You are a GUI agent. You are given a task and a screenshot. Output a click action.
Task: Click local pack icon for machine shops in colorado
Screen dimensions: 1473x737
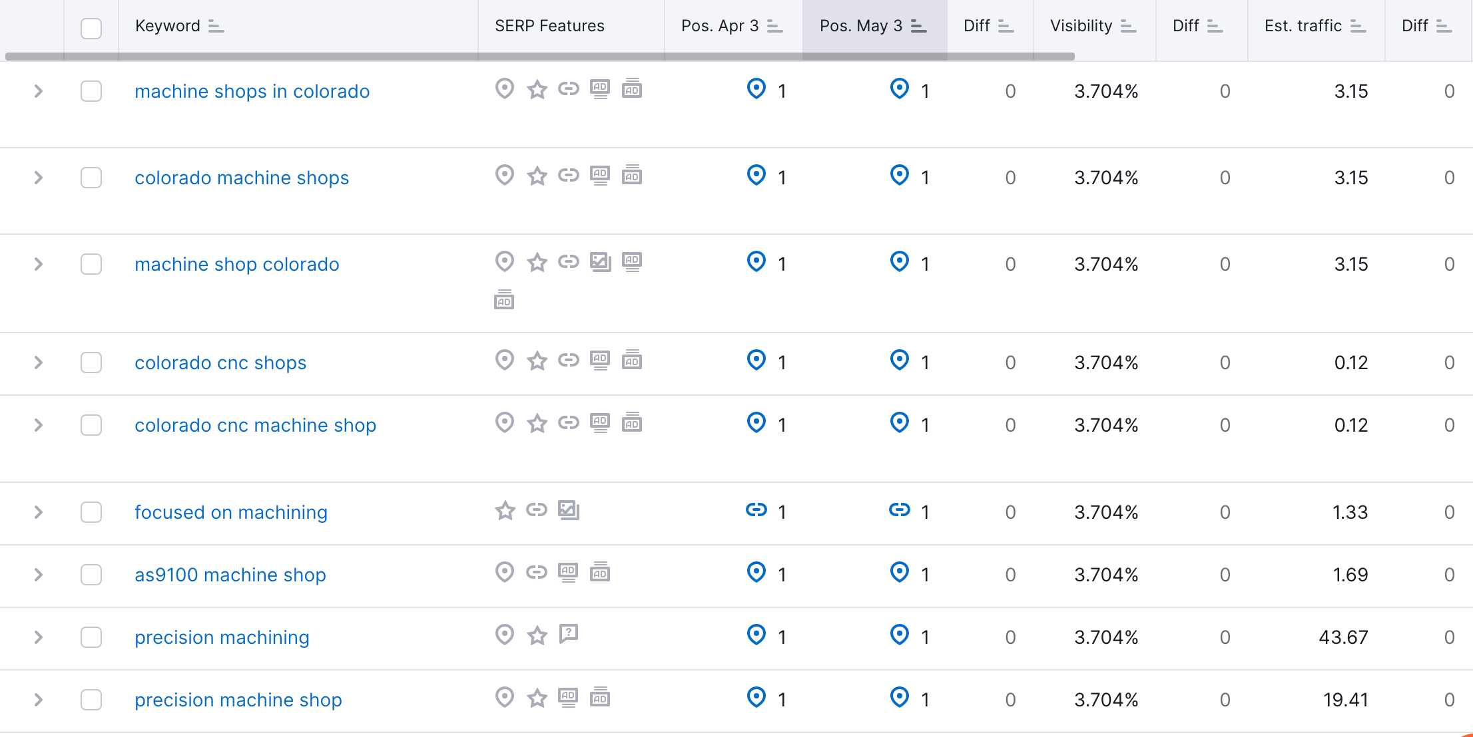(x=505, y=88)
